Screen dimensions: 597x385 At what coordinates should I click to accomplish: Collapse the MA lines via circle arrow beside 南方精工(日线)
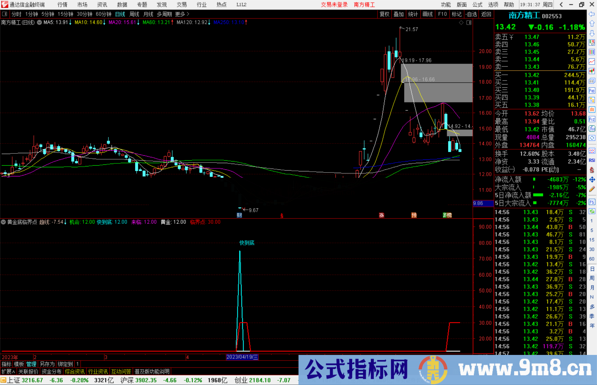click(39, 23)
